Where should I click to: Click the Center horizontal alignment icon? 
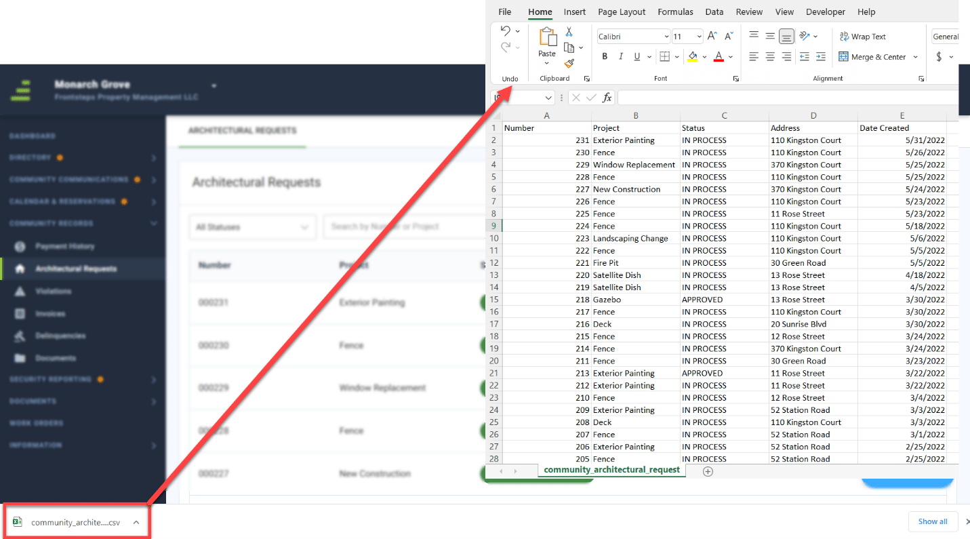pyautogui.click(x=770, y=57)
